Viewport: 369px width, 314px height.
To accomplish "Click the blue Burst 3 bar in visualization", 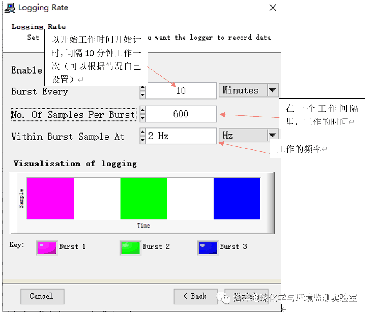I will [236, 197].
